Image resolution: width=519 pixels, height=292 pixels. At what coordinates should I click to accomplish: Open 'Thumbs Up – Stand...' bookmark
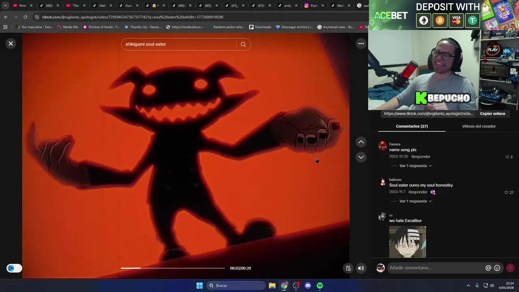pos(142,27)
